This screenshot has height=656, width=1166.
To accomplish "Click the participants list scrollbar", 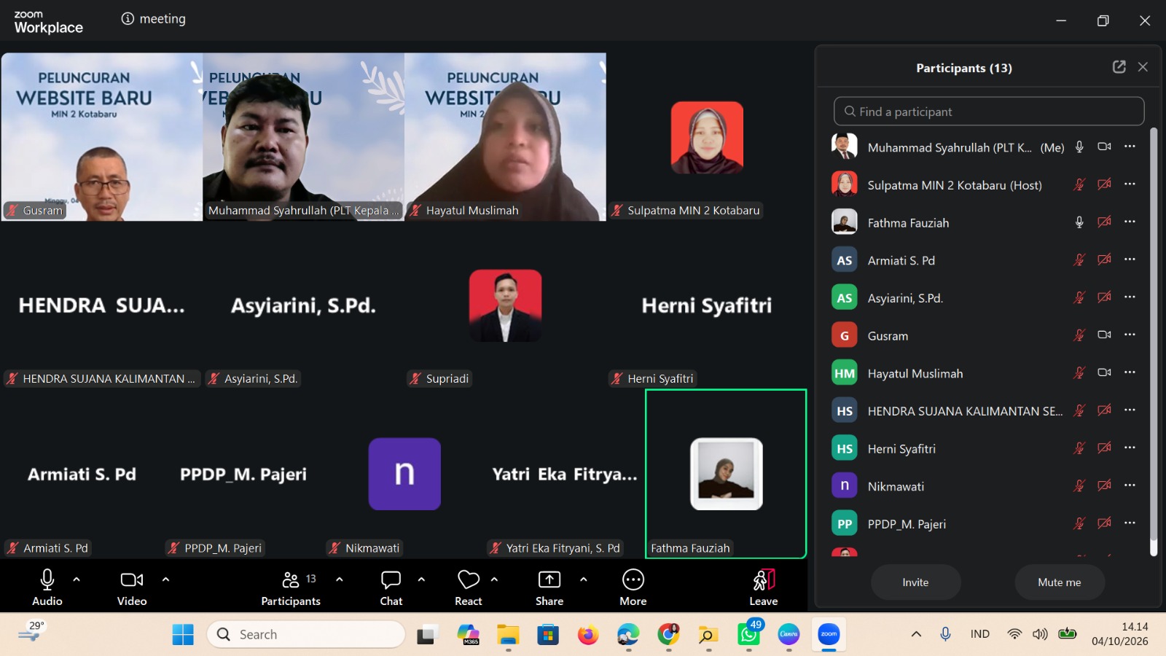I will (x=1154, y=342).
